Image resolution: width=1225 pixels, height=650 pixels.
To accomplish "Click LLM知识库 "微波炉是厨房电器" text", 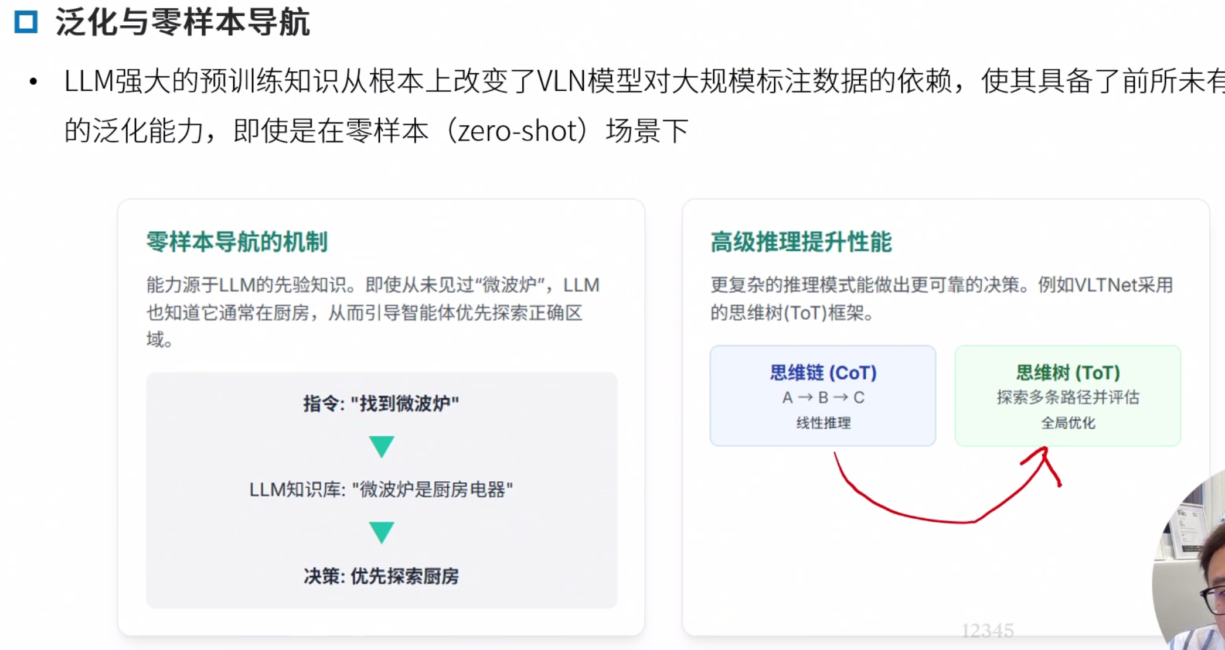I will pyautogui.click(x=381, y=490).
